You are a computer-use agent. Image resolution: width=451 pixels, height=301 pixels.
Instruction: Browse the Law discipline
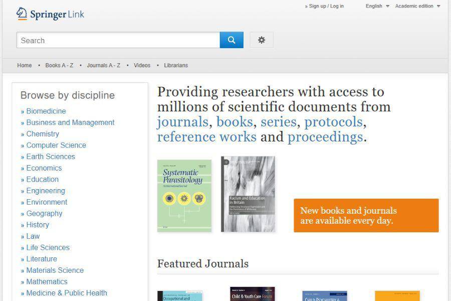[33, 236]
